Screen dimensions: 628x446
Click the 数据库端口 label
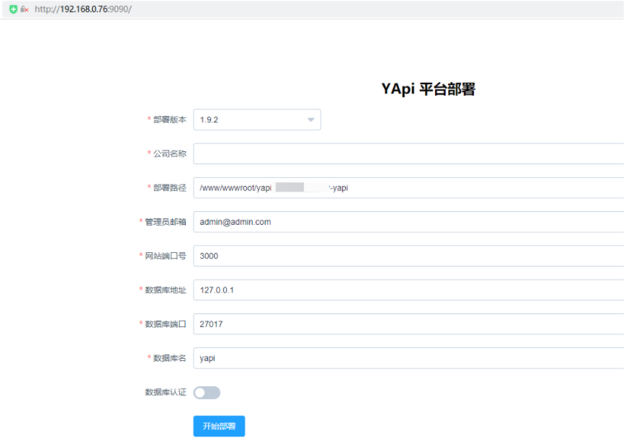[166, 324]
